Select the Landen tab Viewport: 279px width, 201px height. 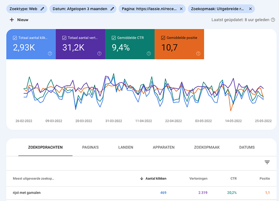coord(125,147)
